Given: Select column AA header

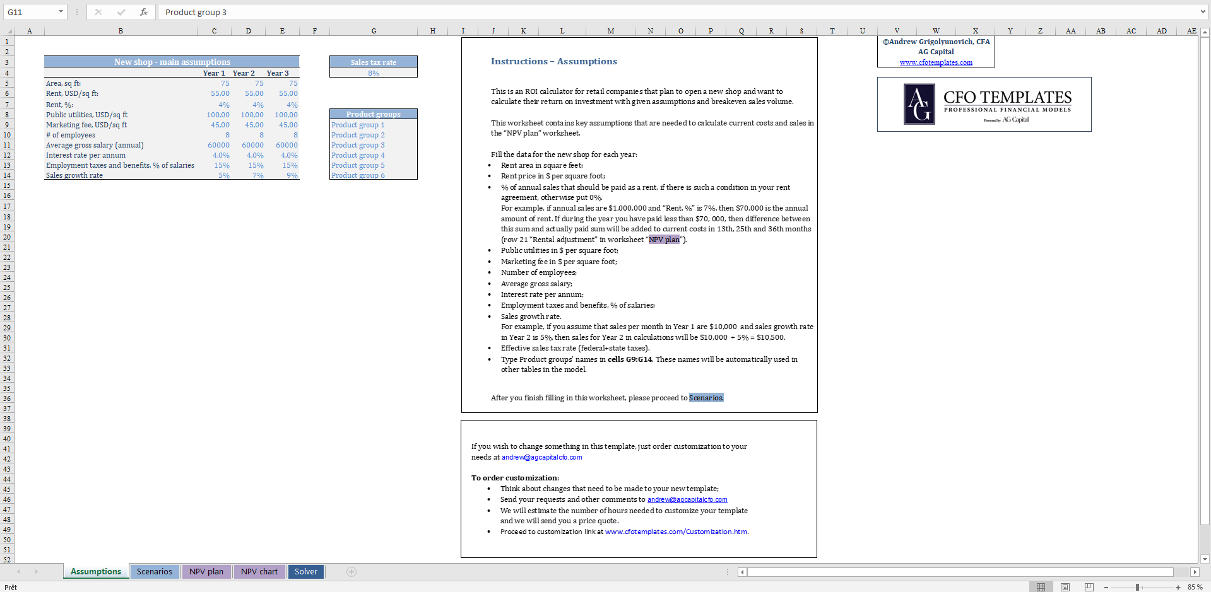Looking at the screenshot, I should tap(1070, 31).
